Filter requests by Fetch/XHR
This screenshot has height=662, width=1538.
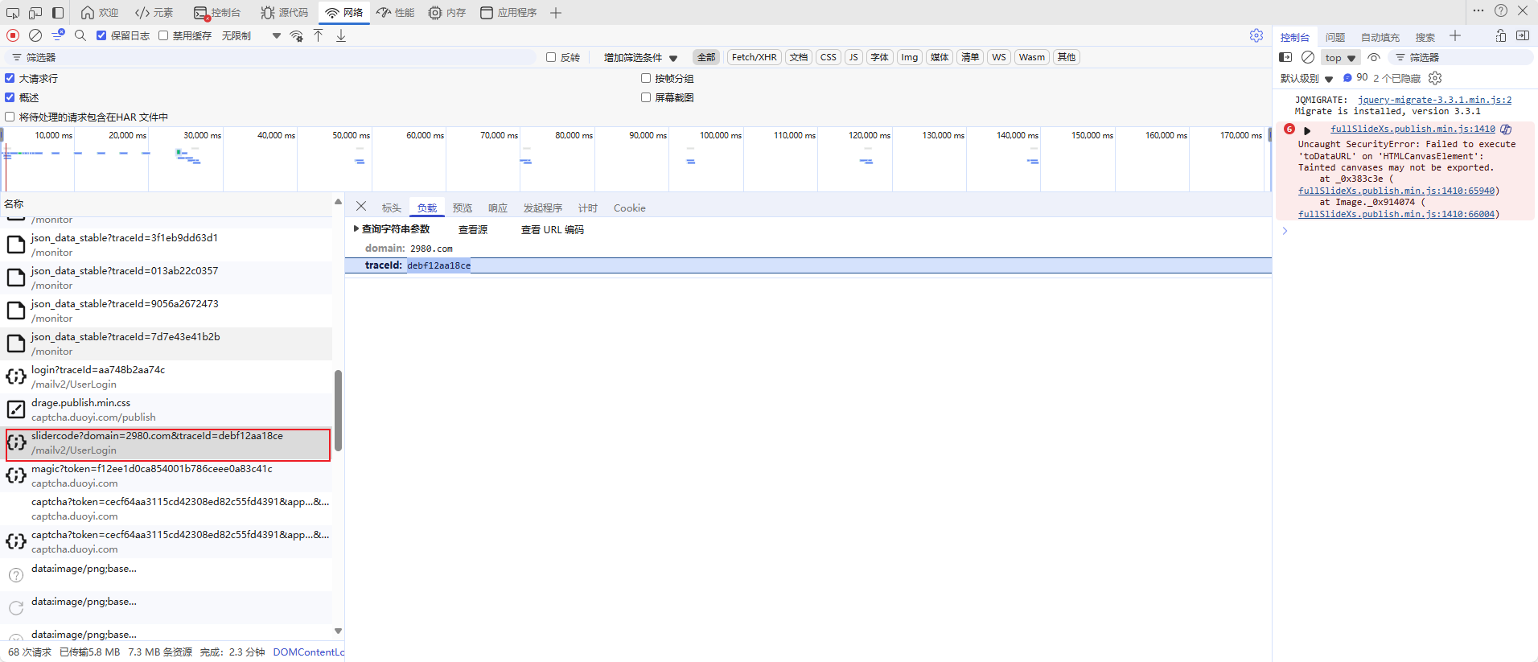755,57
